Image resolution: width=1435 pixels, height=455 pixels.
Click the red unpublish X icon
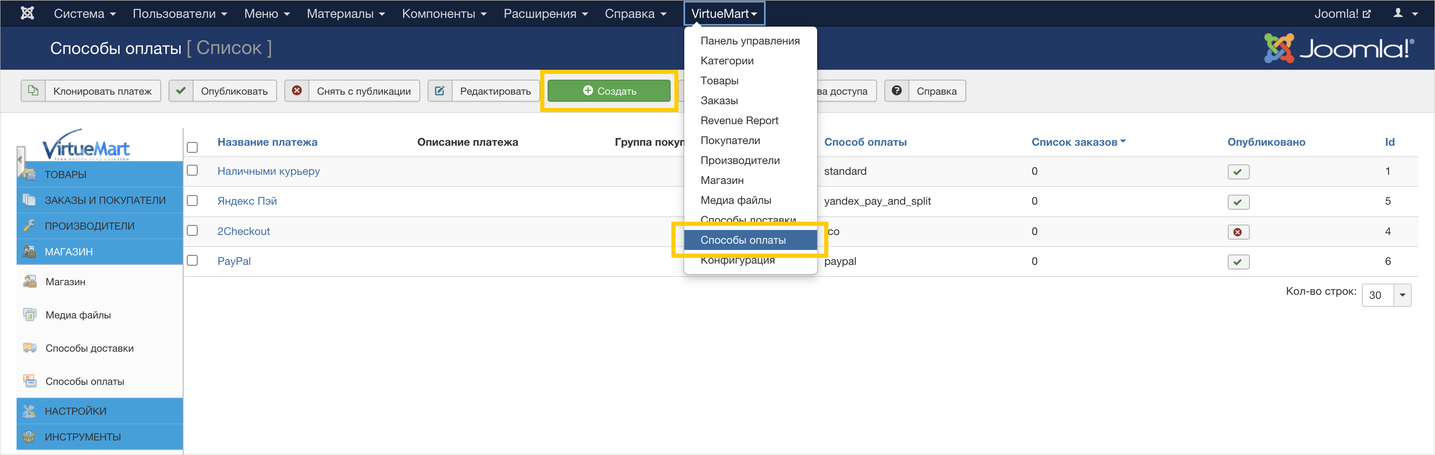pyautogui.click(x=297, y=91)
